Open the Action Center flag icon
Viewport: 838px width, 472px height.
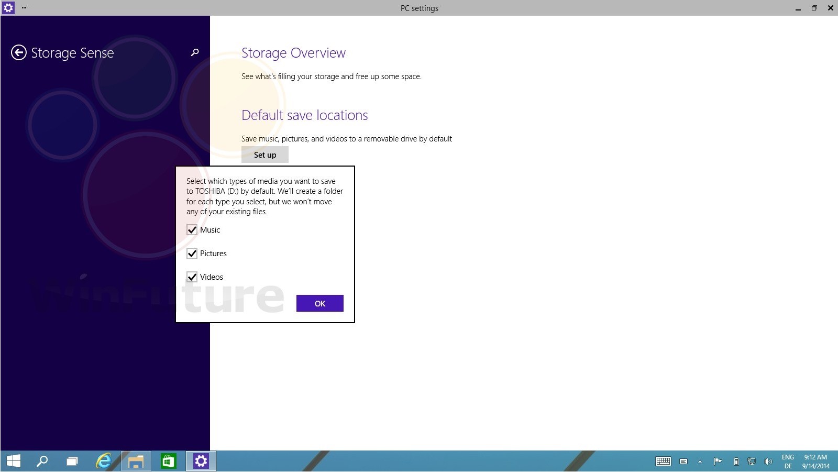point(718,462)
